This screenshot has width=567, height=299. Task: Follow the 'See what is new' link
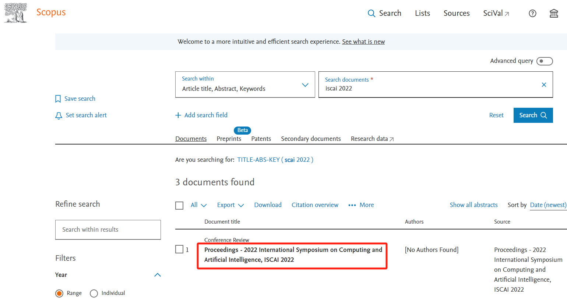point(363,42)
